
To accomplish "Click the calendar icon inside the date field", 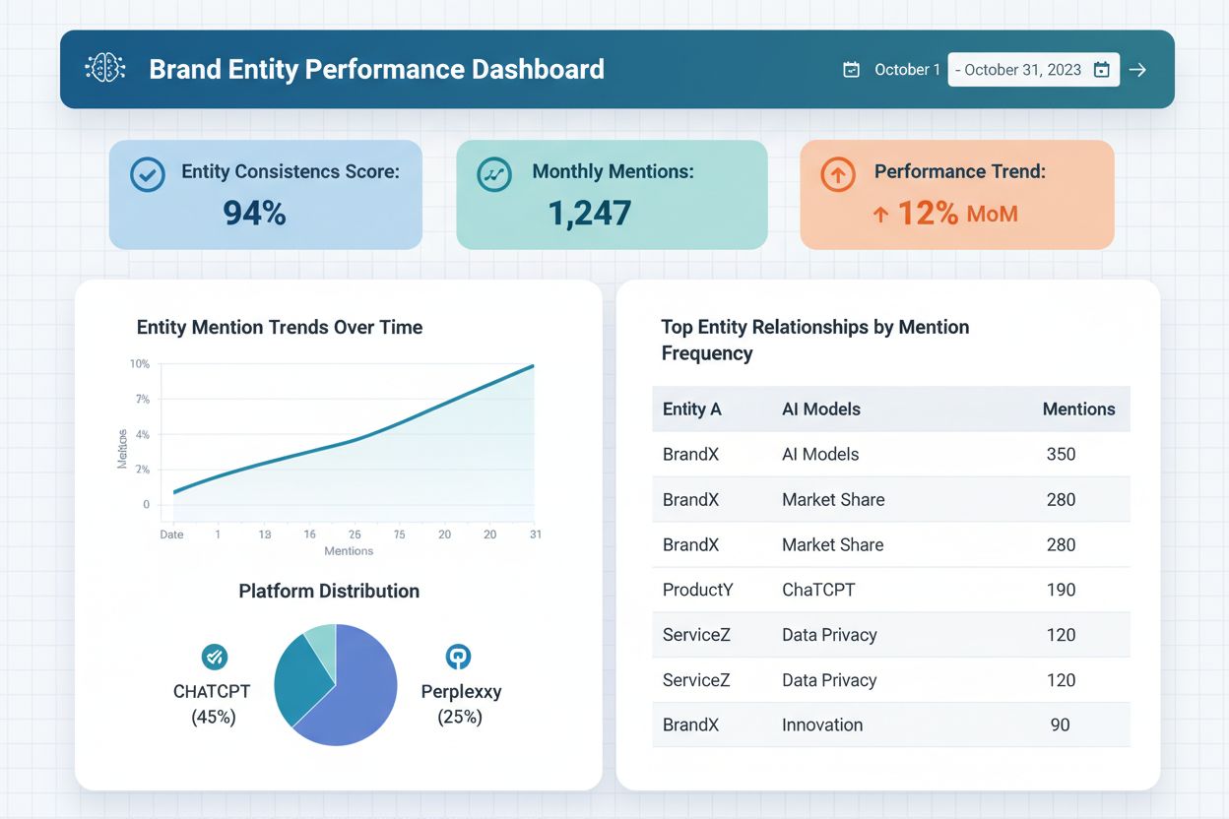I will pos(1102,69).
